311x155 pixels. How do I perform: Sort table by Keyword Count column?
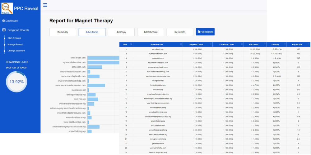pos(198,45)
